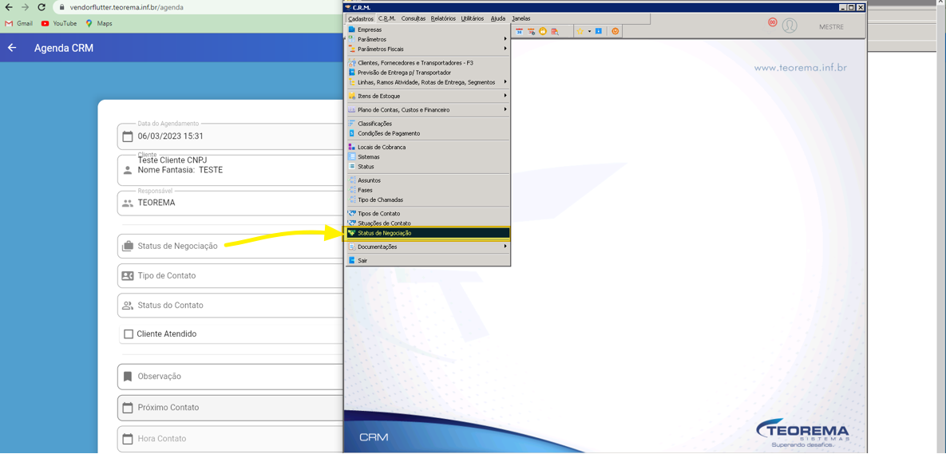The width and height of the screenshot is (946, 454).
Task: Expand the Itens de Estoque submenu
Action: (x=427, y=96)
